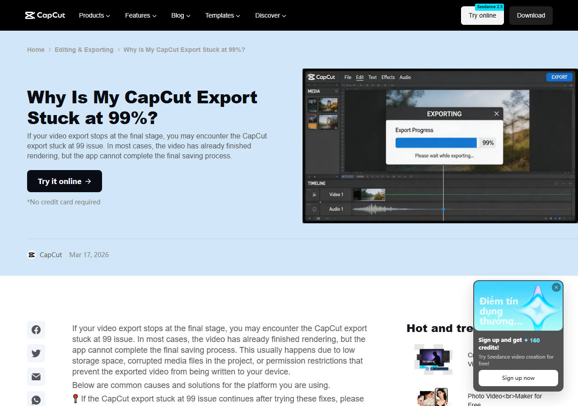Share the article on WhatsApp
578x406 pixels.
36,399
